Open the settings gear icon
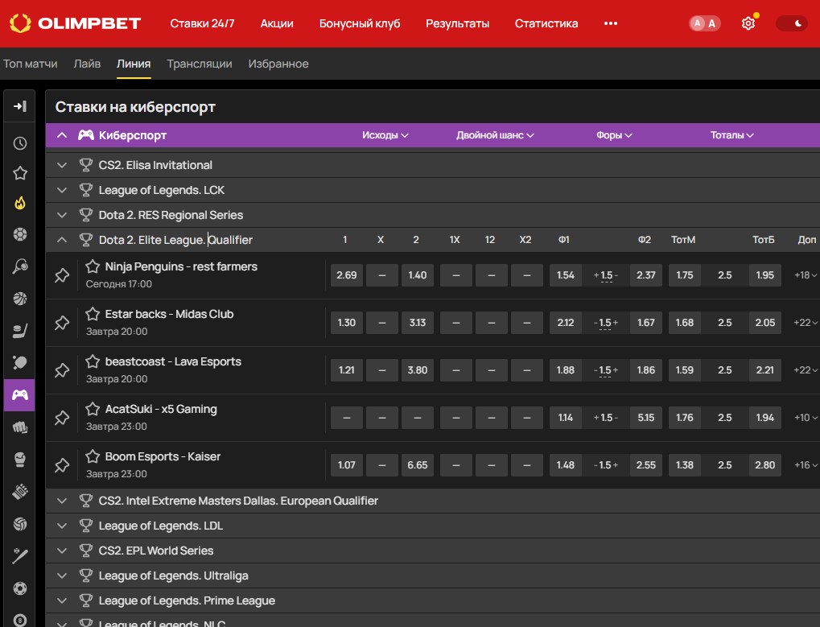This screenshot has width=820, height=627. coord(748,23)
